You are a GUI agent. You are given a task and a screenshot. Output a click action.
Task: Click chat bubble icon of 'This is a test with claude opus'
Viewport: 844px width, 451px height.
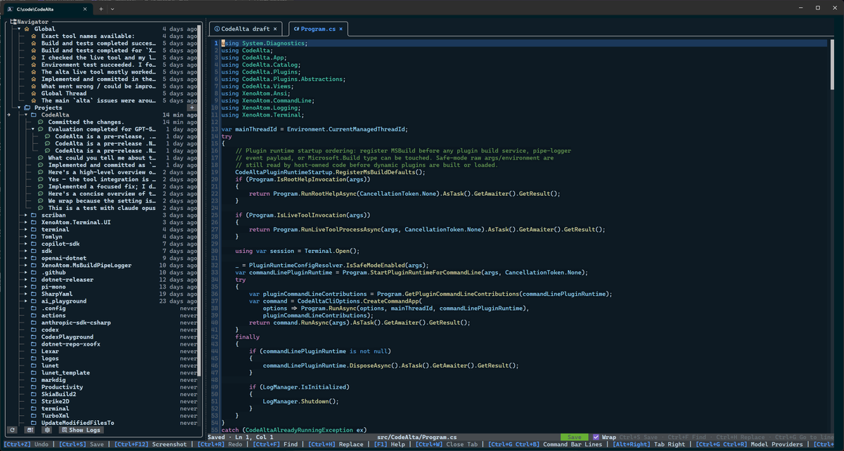click(x=41, y=208)
